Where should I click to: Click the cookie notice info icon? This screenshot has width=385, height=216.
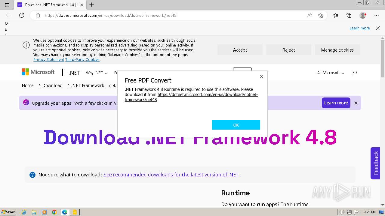[26, 45]
